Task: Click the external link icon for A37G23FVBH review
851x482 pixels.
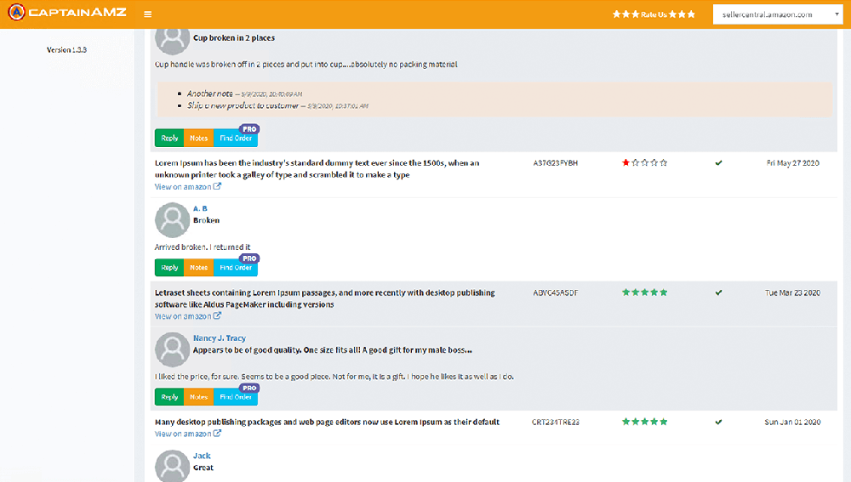Action: (217, 187)
